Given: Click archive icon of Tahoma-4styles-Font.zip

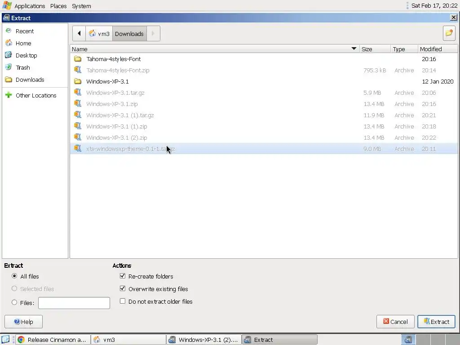Looking at the screenshot, I should pyautogui.click(x=78, y=70).
